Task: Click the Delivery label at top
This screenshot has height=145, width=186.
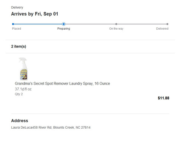Action: [17, 7]
